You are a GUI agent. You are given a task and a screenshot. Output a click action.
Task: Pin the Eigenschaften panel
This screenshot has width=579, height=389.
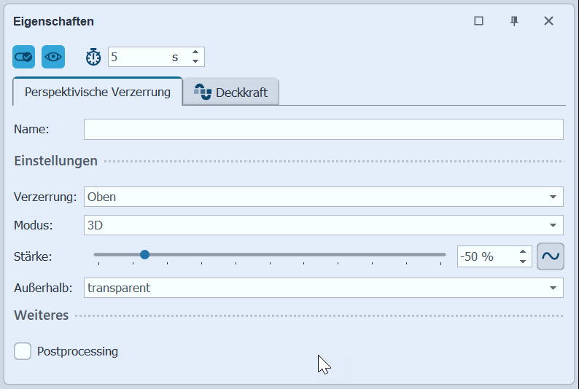tap(514, 21)
